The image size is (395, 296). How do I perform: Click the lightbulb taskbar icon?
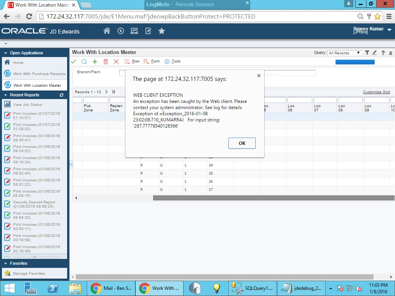tap(217, 288)
